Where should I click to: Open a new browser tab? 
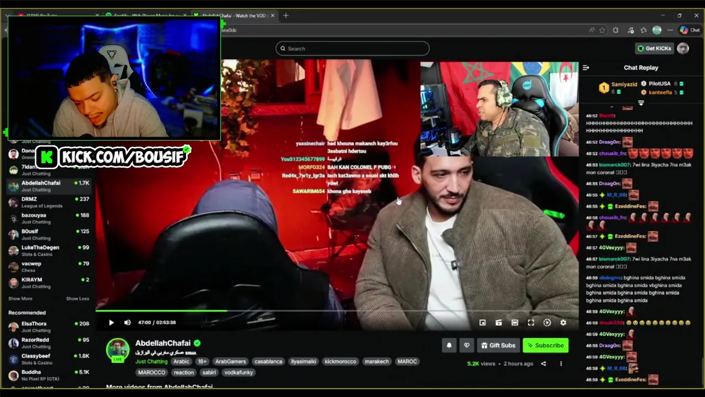click(285, 15)
